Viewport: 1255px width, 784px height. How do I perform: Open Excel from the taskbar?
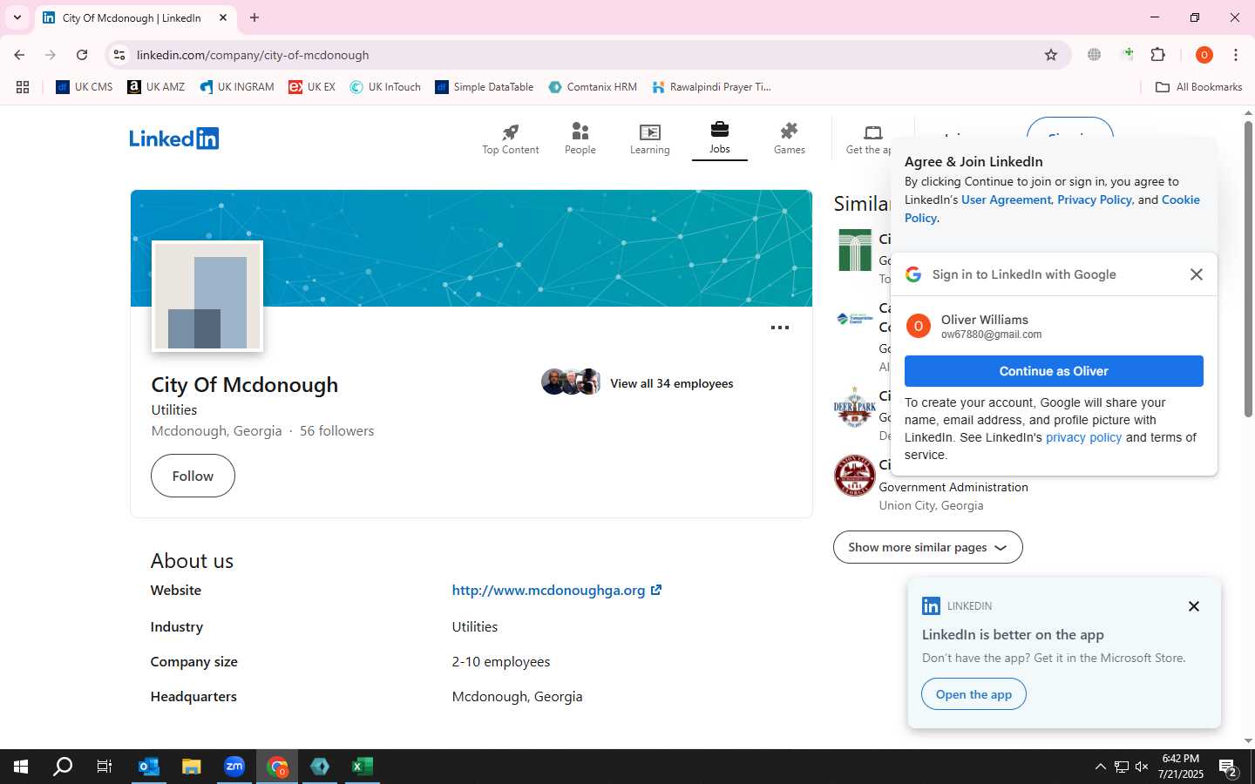coord(363,767)
